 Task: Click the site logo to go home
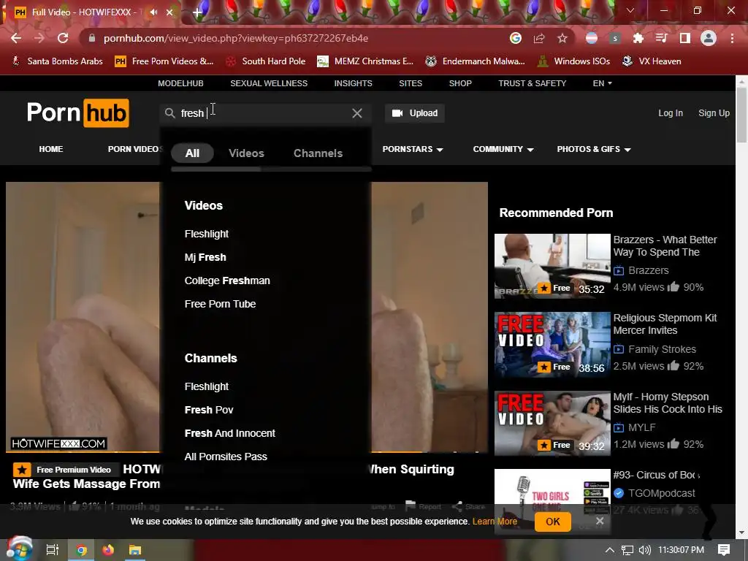77,113
